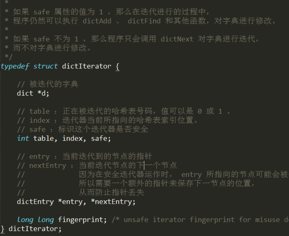The width and height of the screenshot is (289, 236).
Task: Click the first long keyword
Action: pos(25,220)
